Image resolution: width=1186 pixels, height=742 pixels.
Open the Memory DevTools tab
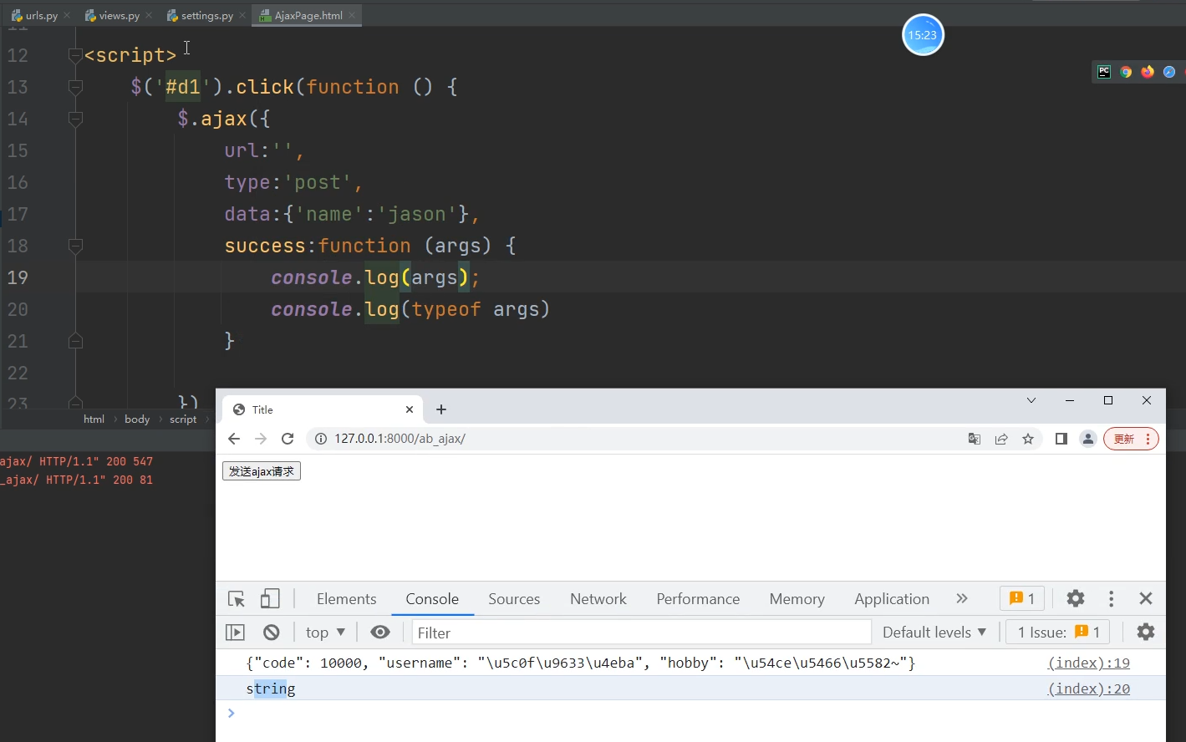pyautogui.click(x=797, y=599)
